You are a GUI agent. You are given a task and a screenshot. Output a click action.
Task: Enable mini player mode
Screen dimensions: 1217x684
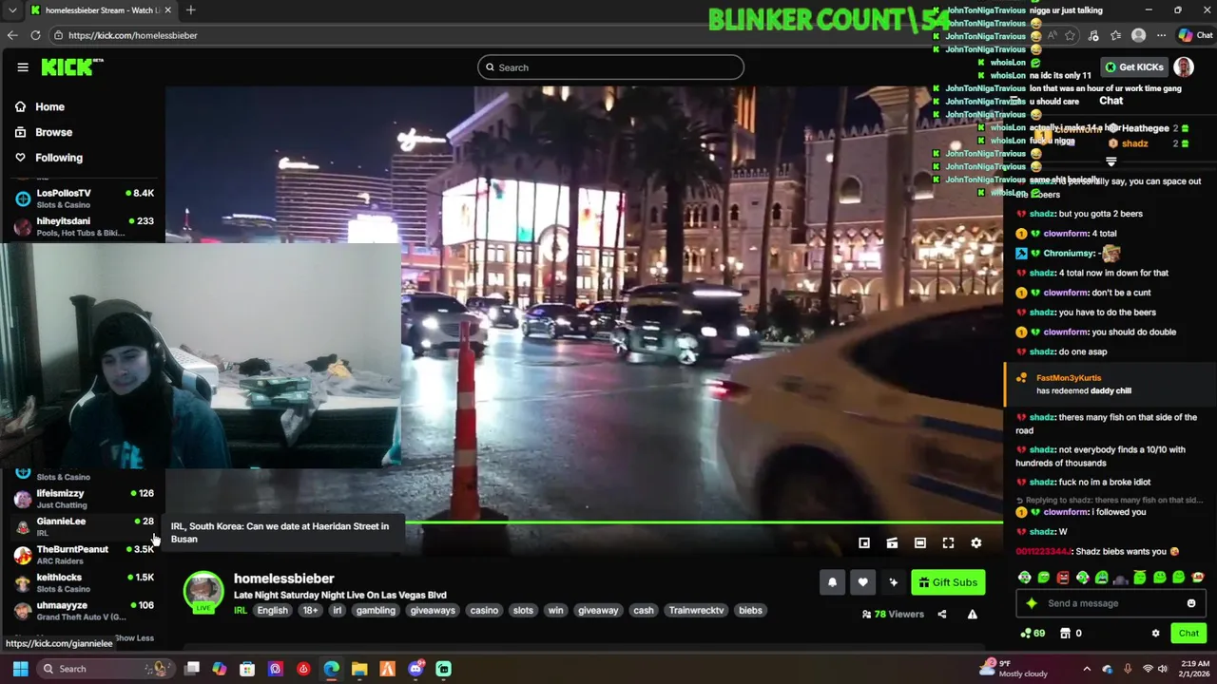[x=864, y=543]
